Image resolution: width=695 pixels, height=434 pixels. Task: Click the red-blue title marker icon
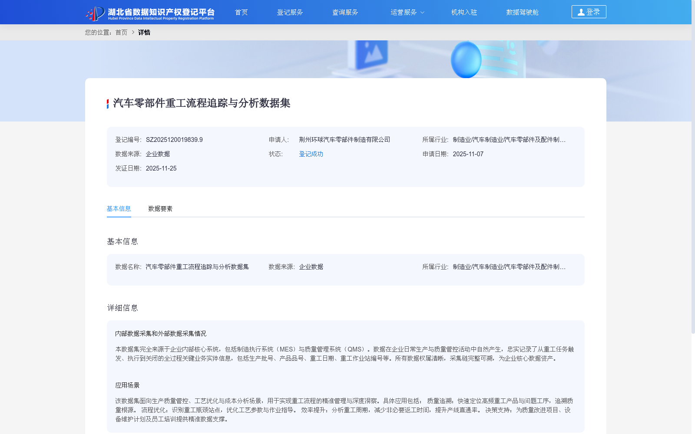click(x=108, y=104)
